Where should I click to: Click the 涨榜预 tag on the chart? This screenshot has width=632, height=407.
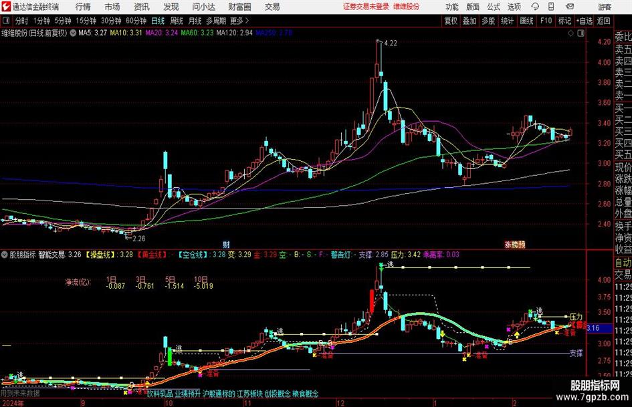click(515, 244)
